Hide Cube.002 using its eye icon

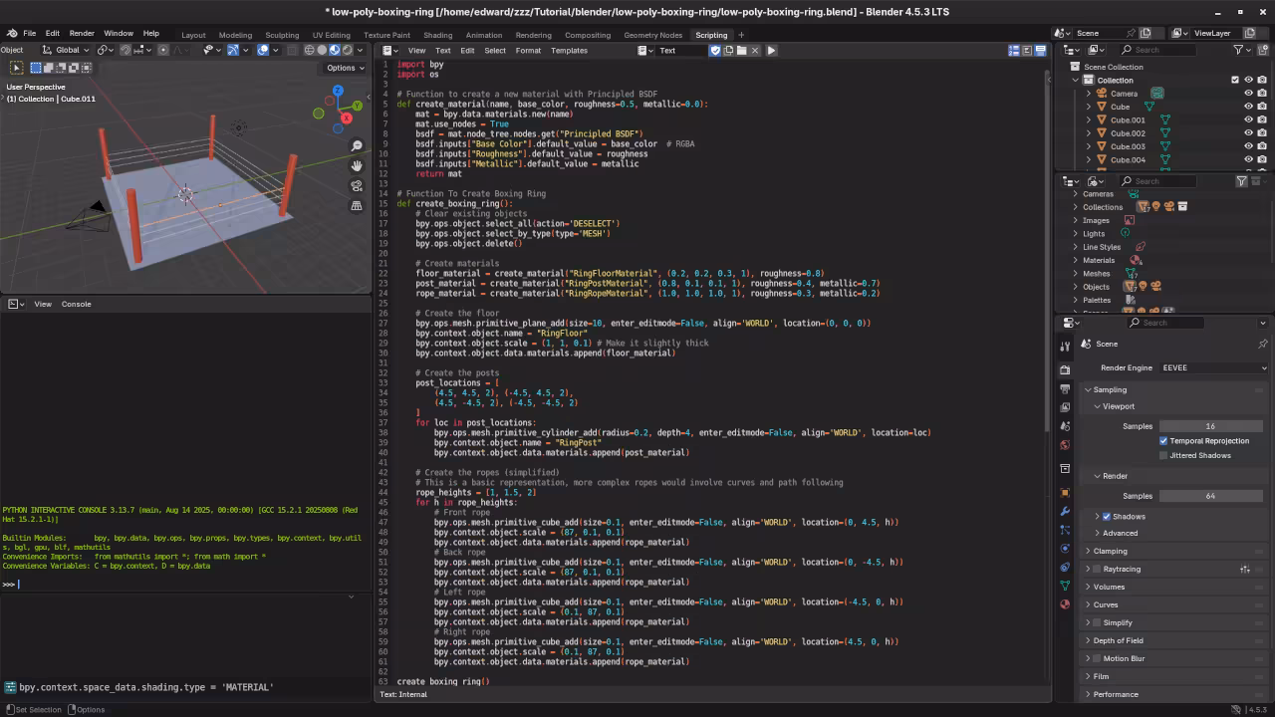tap(1248, 133)
